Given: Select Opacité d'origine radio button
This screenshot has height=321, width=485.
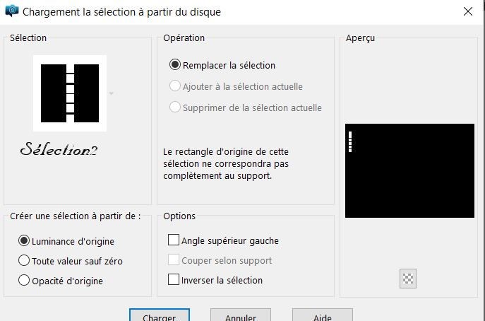Looking at the screenshot, I should tap(24, 281).
